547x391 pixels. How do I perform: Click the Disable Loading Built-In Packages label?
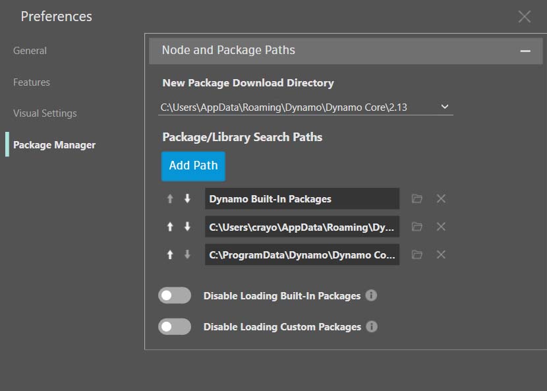click(282, 296)
